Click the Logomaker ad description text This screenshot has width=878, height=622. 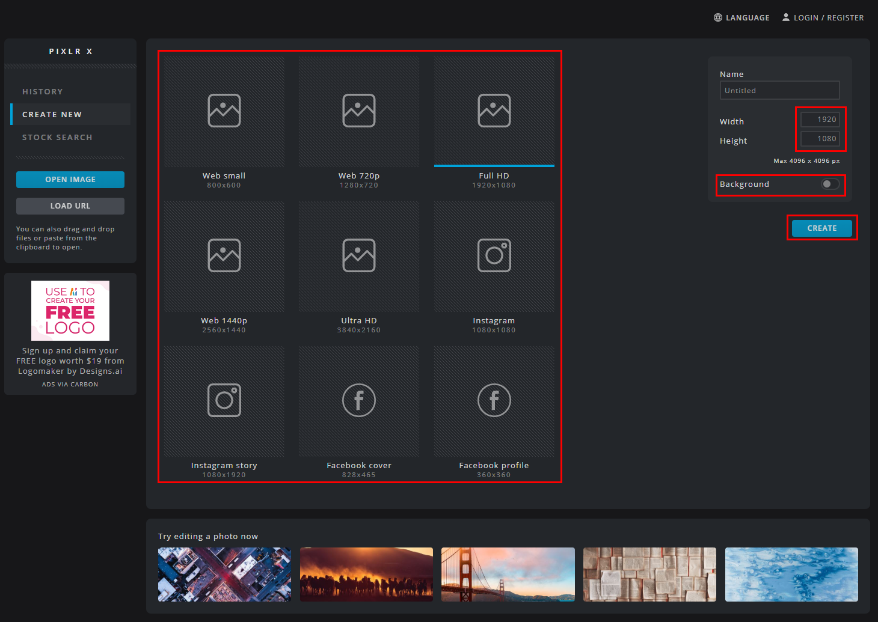click(70, 361)
